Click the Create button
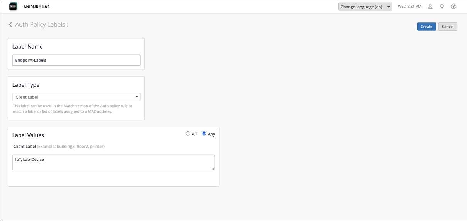The width and height of the screenshot is (467, 221). tap(426, 27)
